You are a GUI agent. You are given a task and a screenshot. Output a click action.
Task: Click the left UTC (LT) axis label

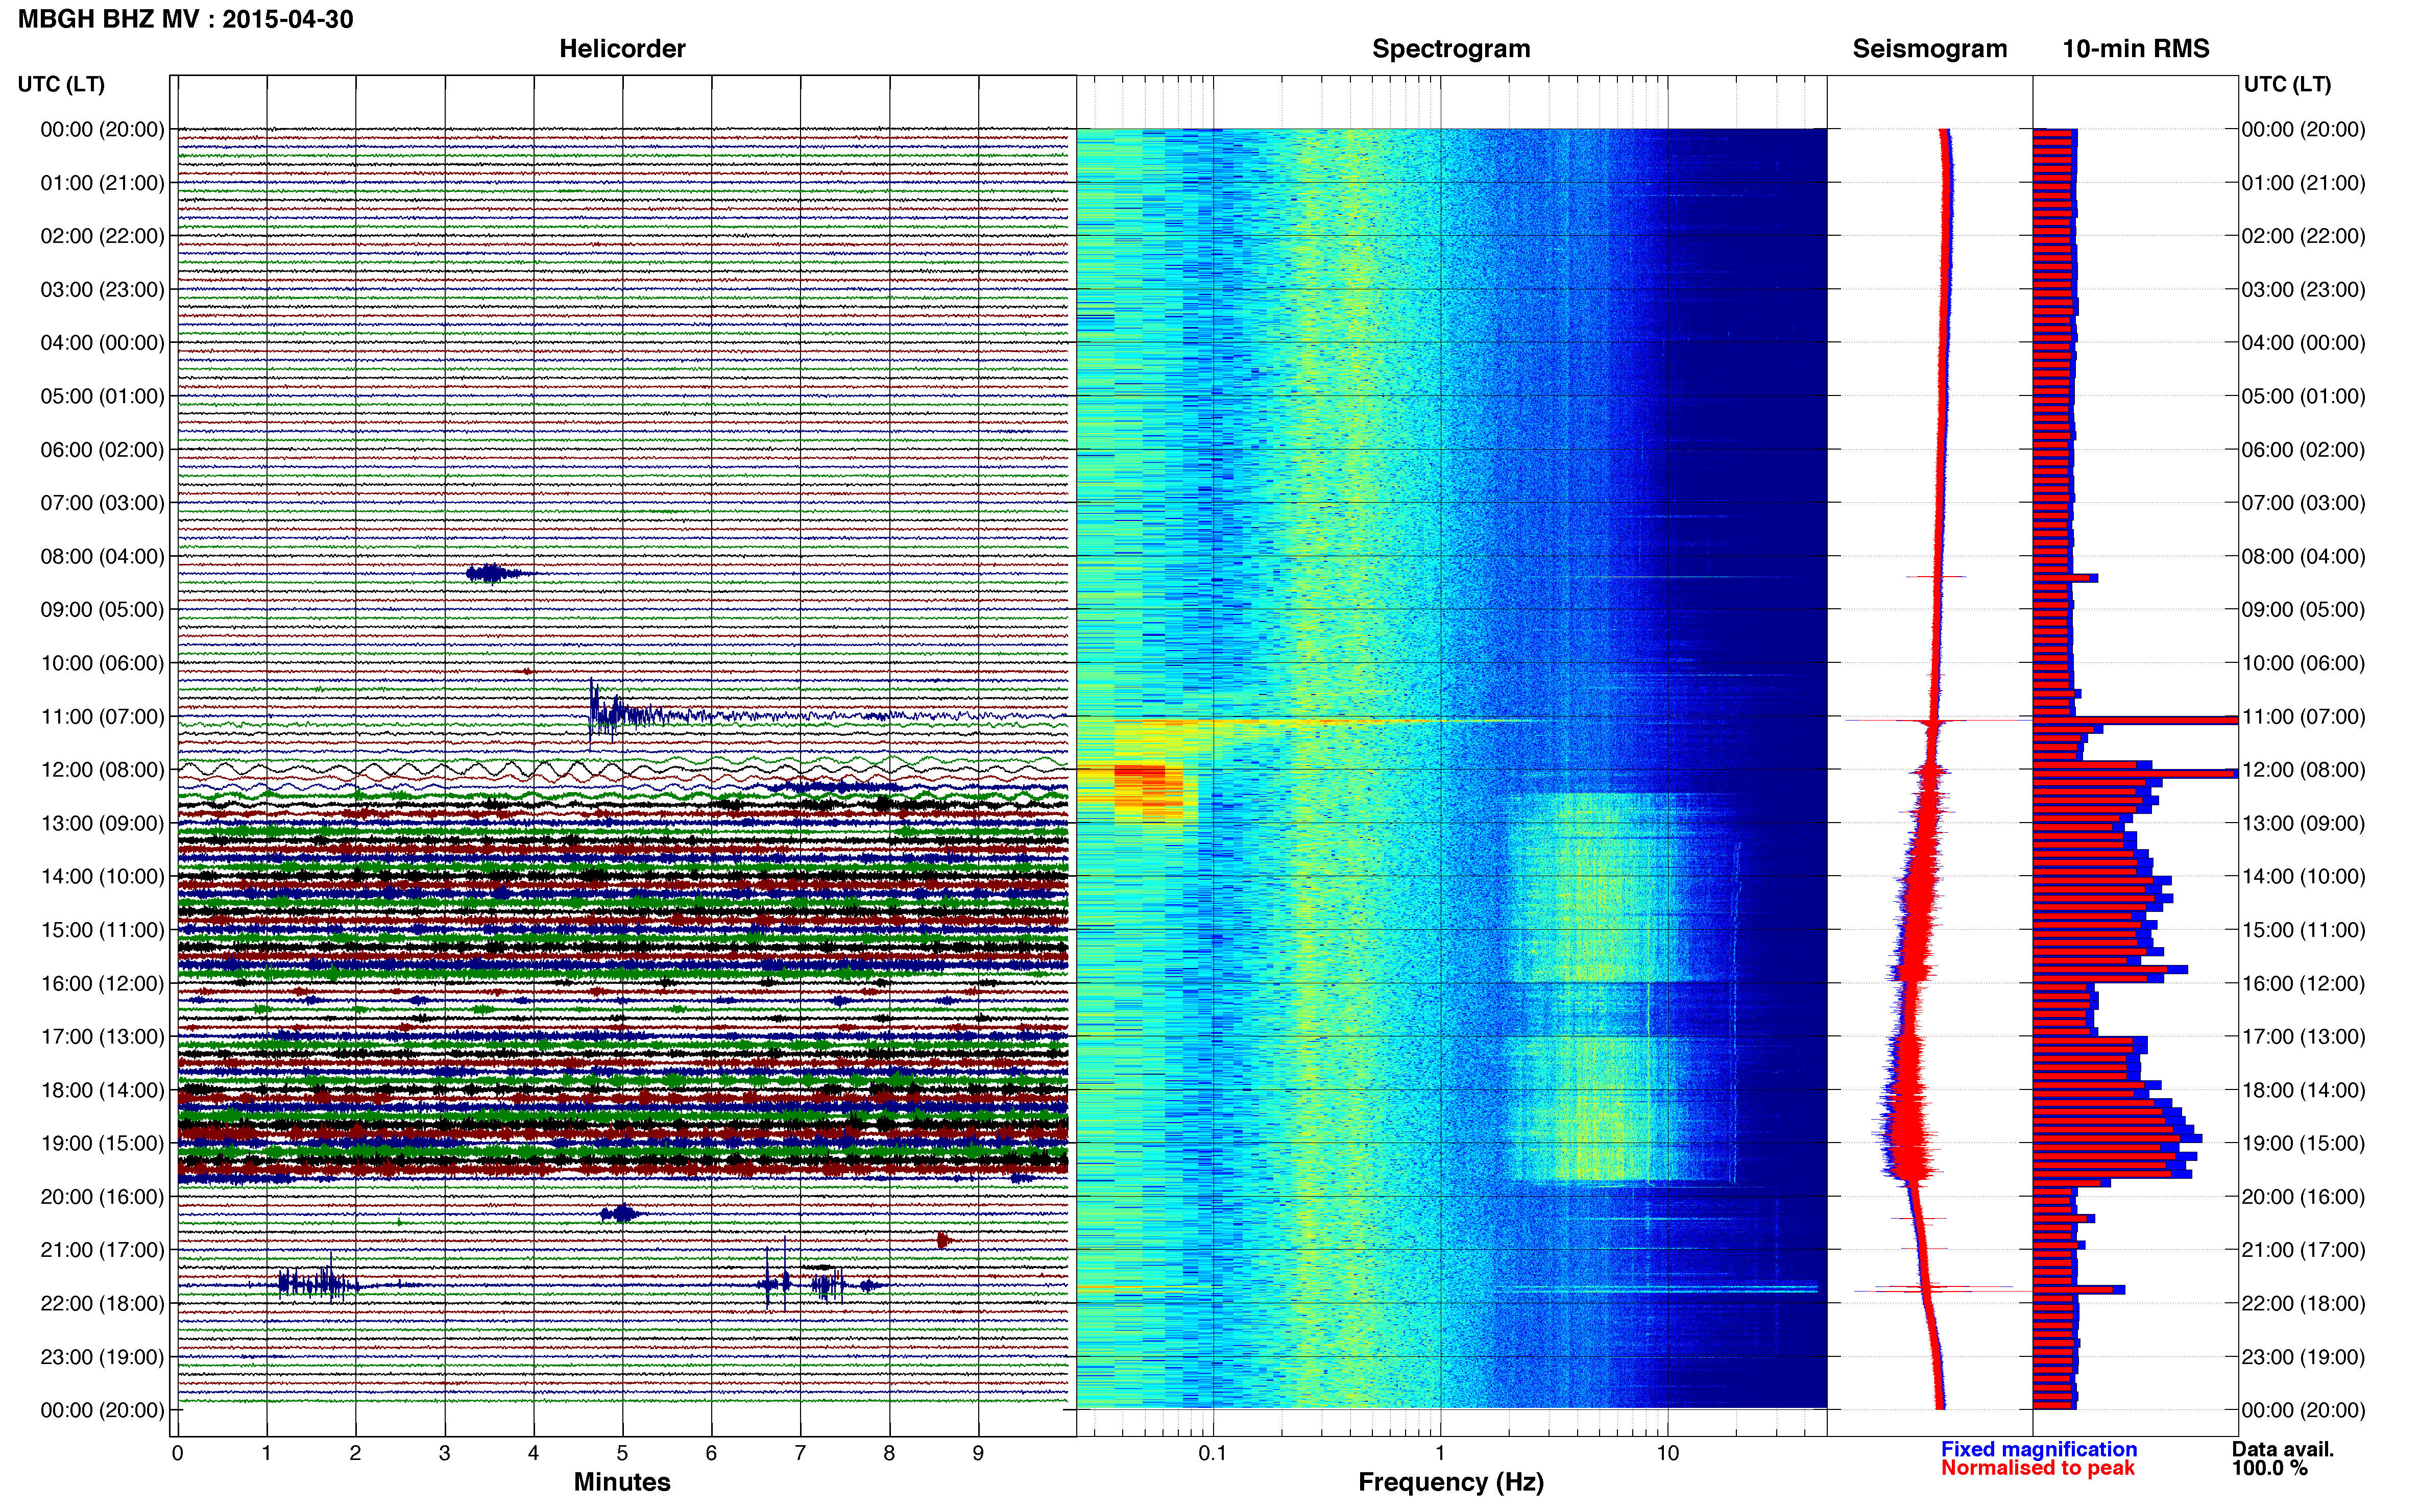click(x=61, y=84)
